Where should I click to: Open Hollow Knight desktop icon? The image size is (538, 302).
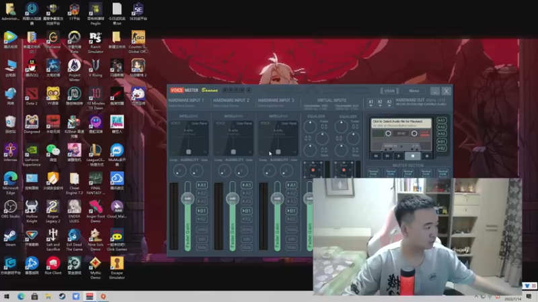tap(32, 211)
